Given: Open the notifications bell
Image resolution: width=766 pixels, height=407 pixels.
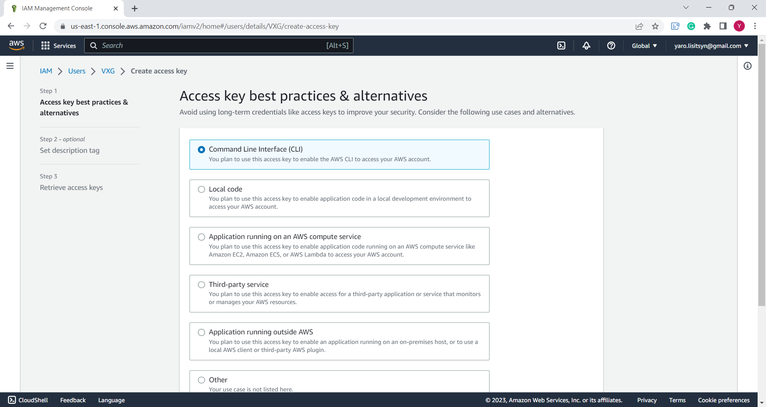Looking at the screenshot, I should click(586, 45).
